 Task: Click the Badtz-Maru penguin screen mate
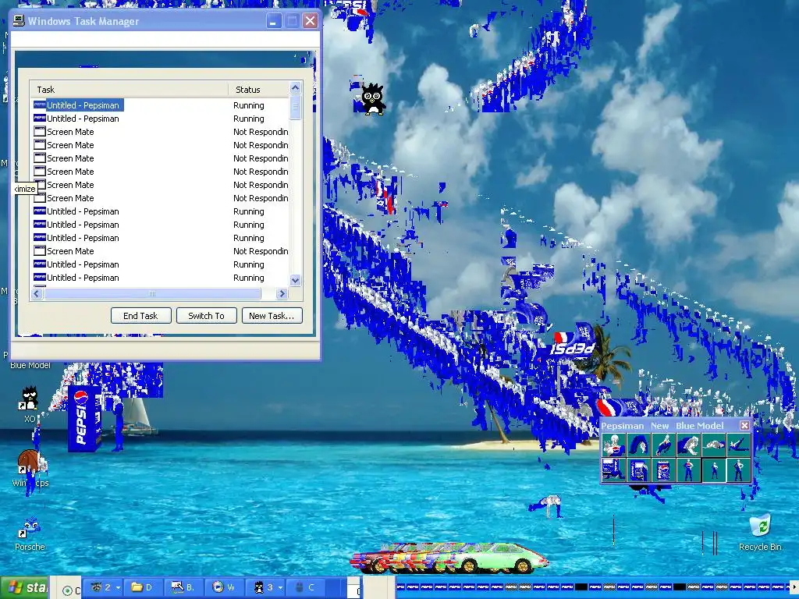[x=372, y=99]
